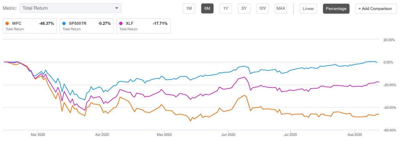Viewport: 400px width, 141px height.
Task: Toggle the XLF legend card
Action: click(x=143, y=26)
